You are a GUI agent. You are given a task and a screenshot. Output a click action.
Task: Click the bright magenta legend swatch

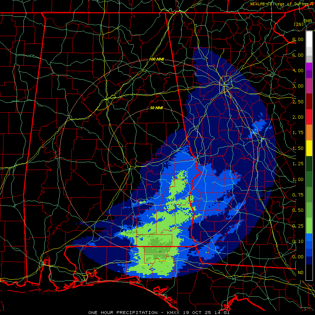[x=309, y=66]
